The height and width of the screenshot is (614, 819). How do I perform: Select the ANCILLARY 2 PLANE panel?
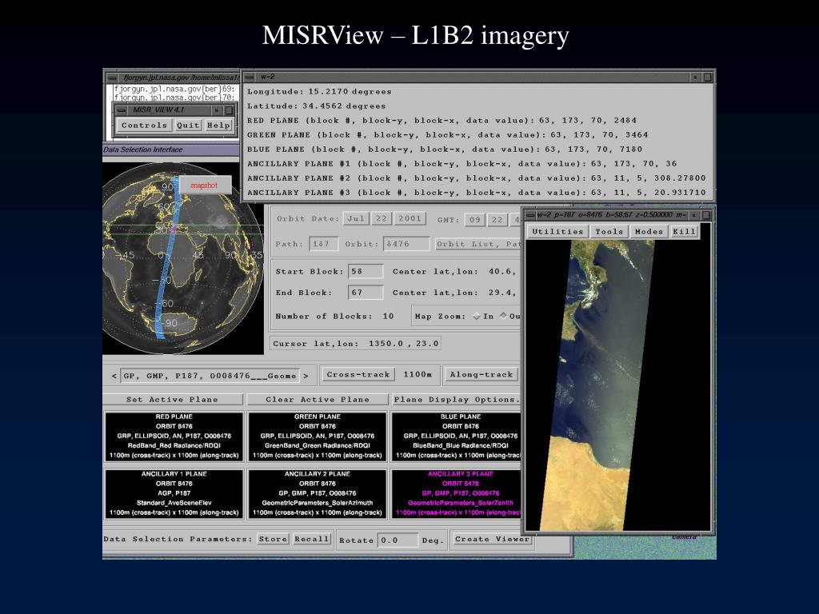coord(317,493)
